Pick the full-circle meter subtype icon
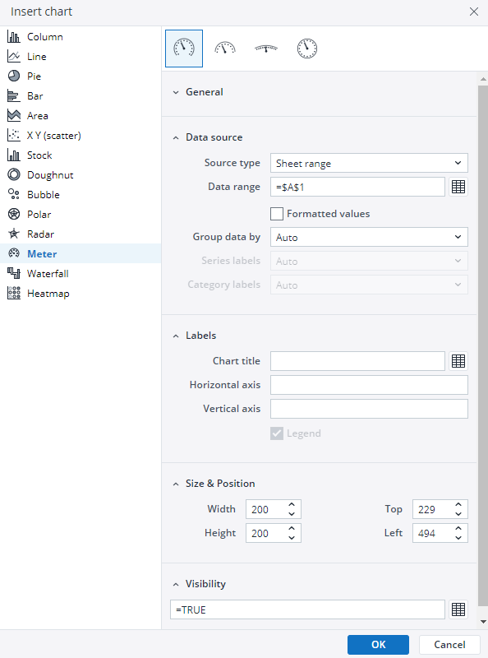 307,49
